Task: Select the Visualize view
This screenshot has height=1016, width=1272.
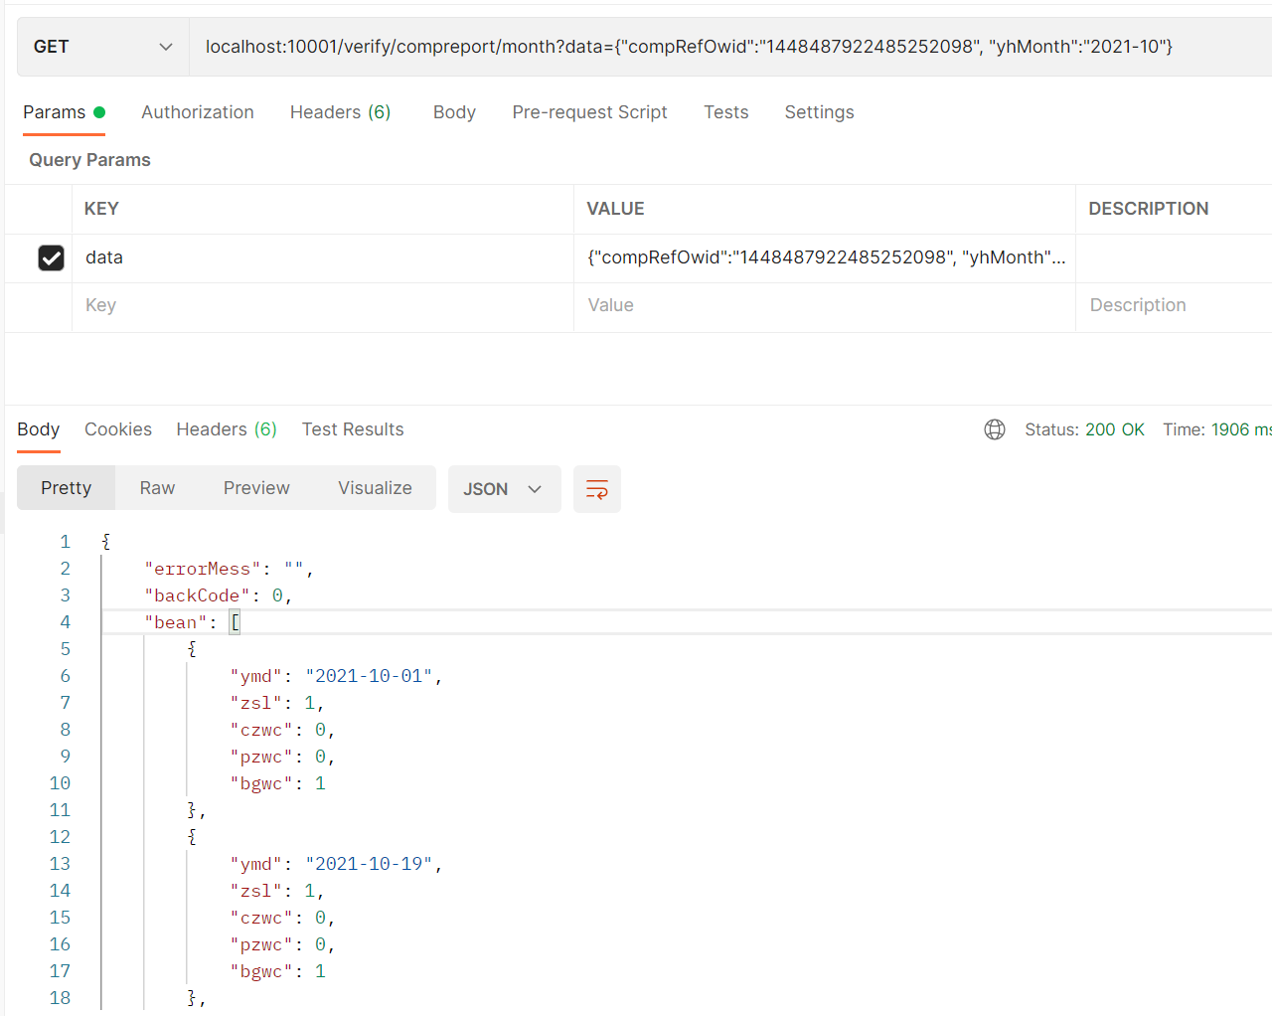Action: click(375, 488)
